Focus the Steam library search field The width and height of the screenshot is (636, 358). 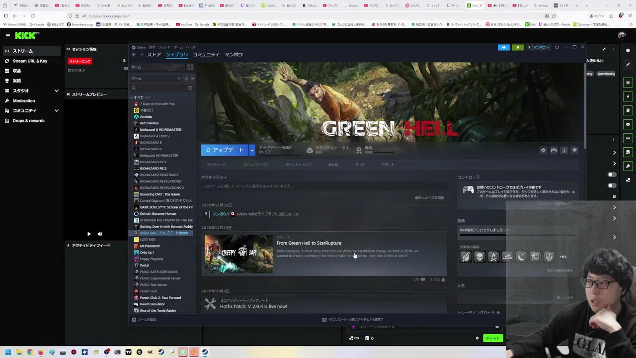pyautogui.click(x=158, y=88)
